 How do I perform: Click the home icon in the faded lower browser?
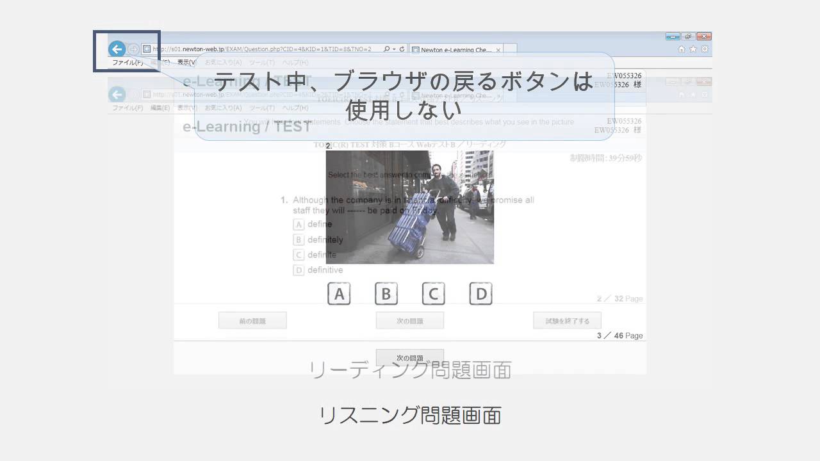point(682,95)
